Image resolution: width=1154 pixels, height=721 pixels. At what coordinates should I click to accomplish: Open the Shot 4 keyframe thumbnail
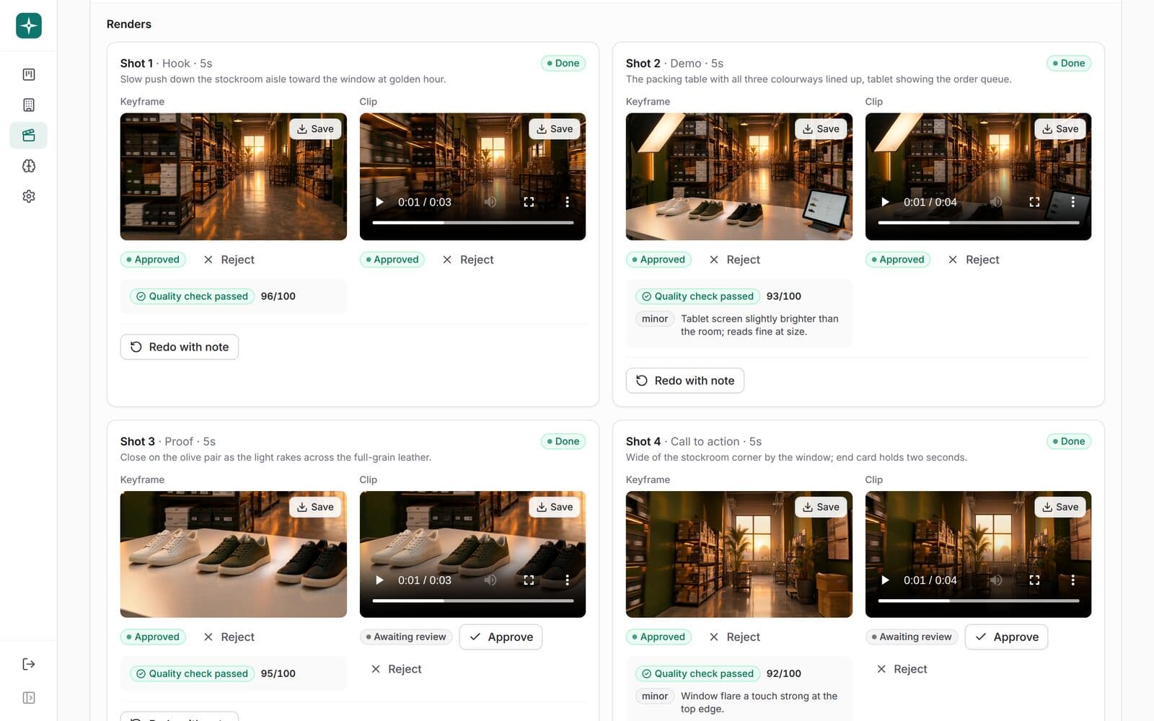pyautogui.click(x=739, y=554)
